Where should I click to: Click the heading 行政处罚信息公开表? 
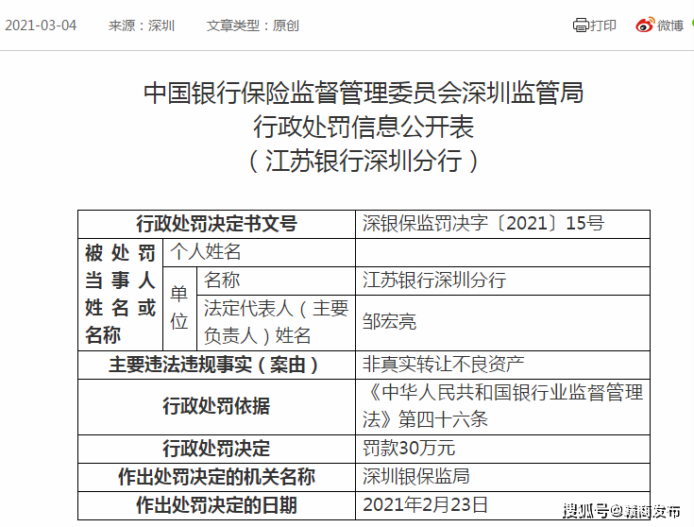(364, 127)
